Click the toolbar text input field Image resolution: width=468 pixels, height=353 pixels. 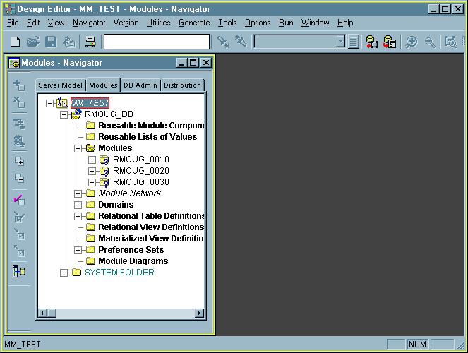click(156, 42)
